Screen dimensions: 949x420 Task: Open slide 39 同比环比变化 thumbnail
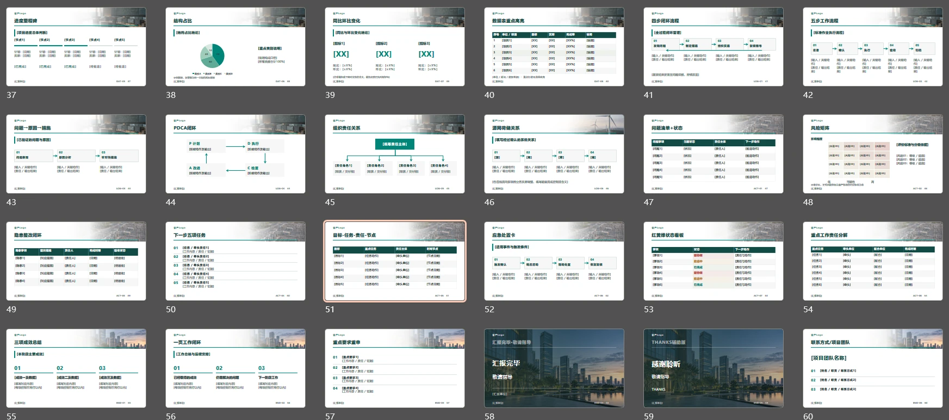(x=395, y=47)
